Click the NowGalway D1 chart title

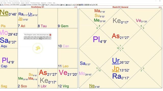click(38, 7)
